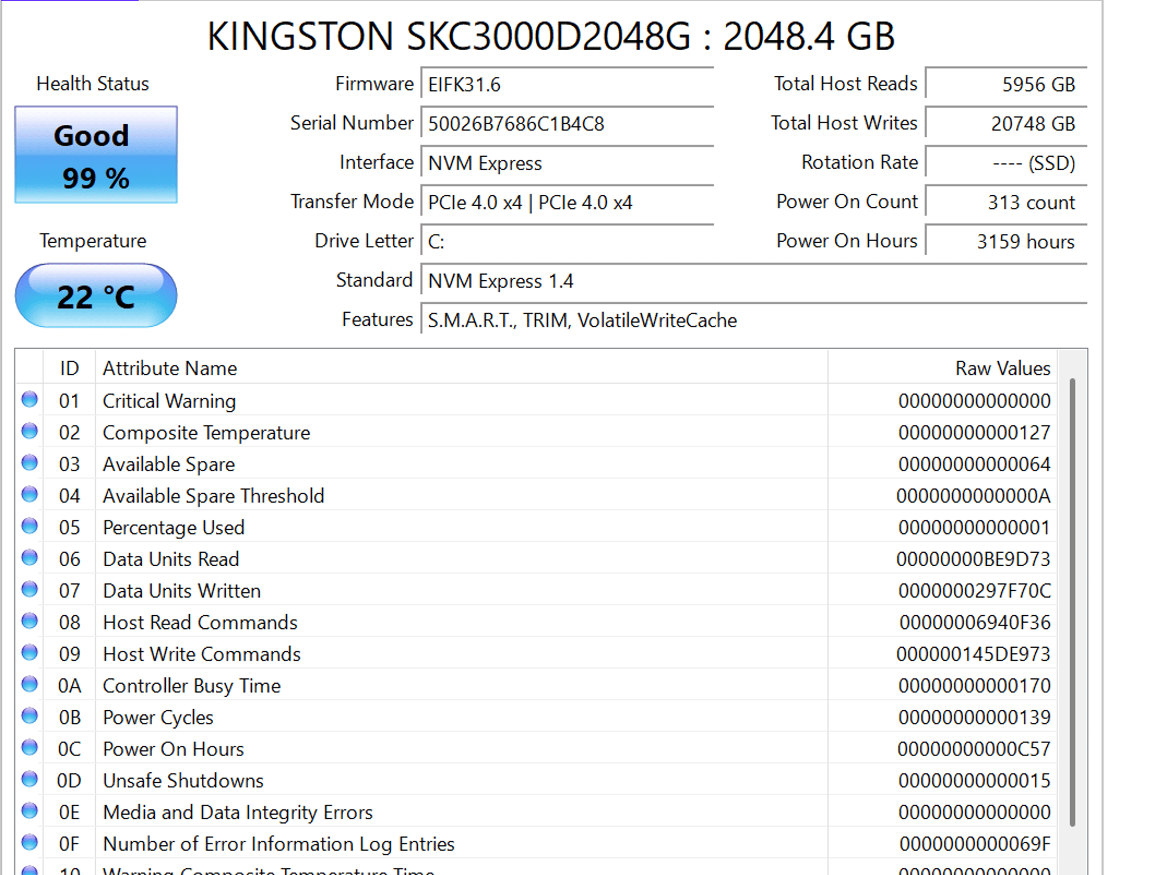Click the status icon for Data Units Read

point(30,558)
